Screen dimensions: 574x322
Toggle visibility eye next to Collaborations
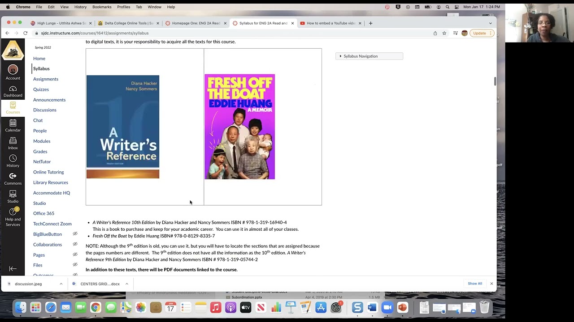point(75,244)
